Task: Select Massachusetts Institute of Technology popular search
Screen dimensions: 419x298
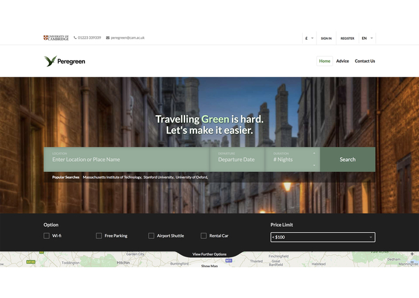Action: tap(112, 177)
